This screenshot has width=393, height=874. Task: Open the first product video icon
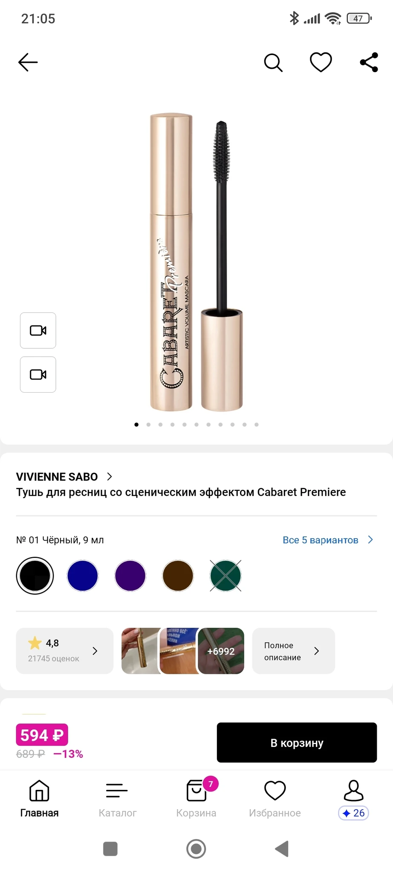(x=38, y=330)
